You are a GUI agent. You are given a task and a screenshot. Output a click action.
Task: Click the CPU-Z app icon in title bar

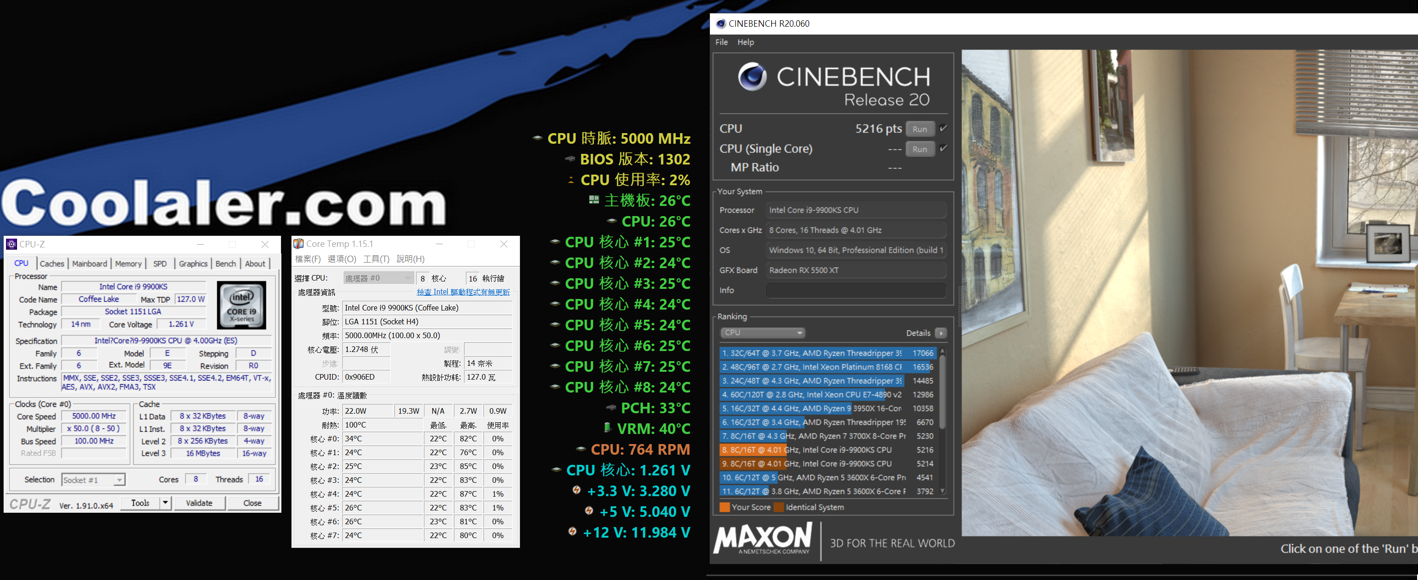coord(11,244)
